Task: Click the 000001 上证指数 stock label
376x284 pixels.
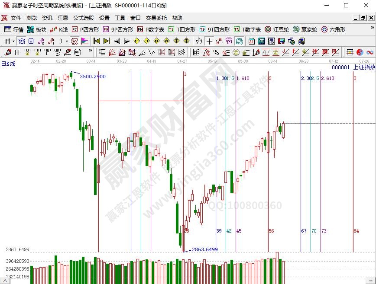Action: pyautogui.click(x=353, y=67)
